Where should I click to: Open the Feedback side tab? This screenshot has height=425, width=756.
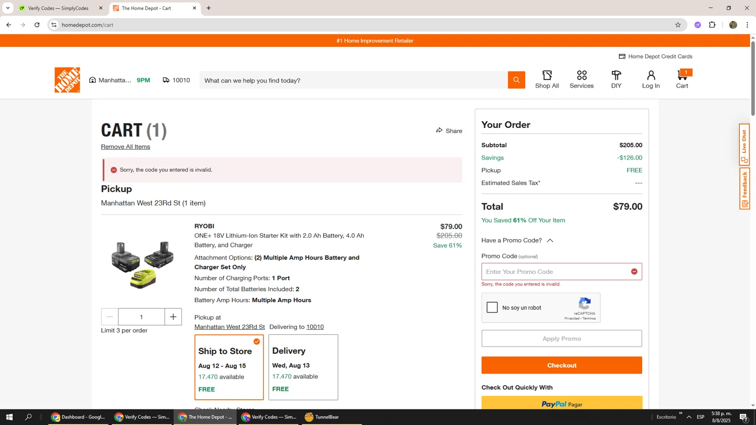coord(744,189)
